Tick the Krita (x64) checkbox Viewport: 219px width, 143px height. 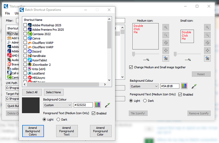(25, 69)
